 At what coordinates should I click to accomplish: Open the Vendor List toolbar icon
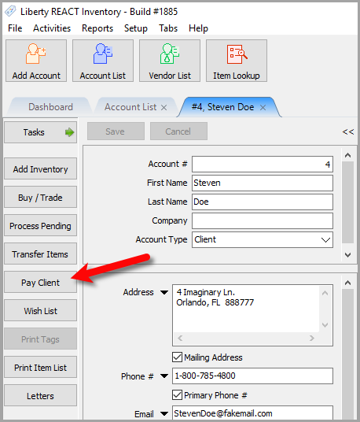(x=170, y=61)
